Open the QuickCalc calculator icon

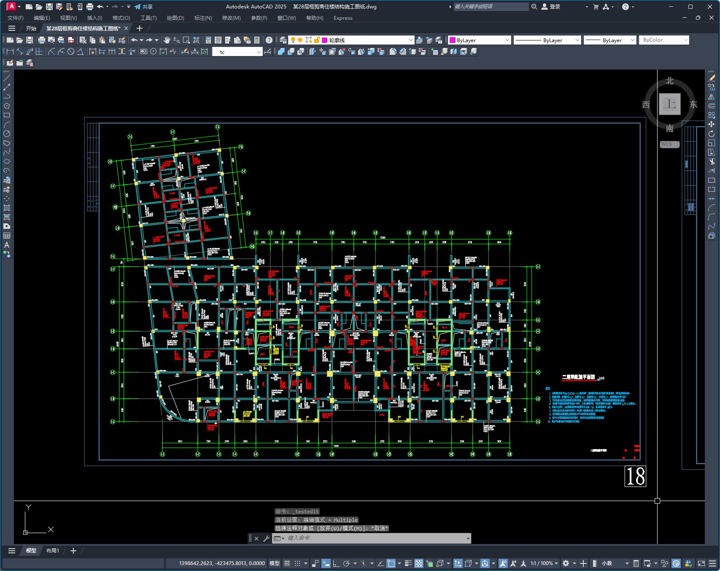click(x=257, y=40)
